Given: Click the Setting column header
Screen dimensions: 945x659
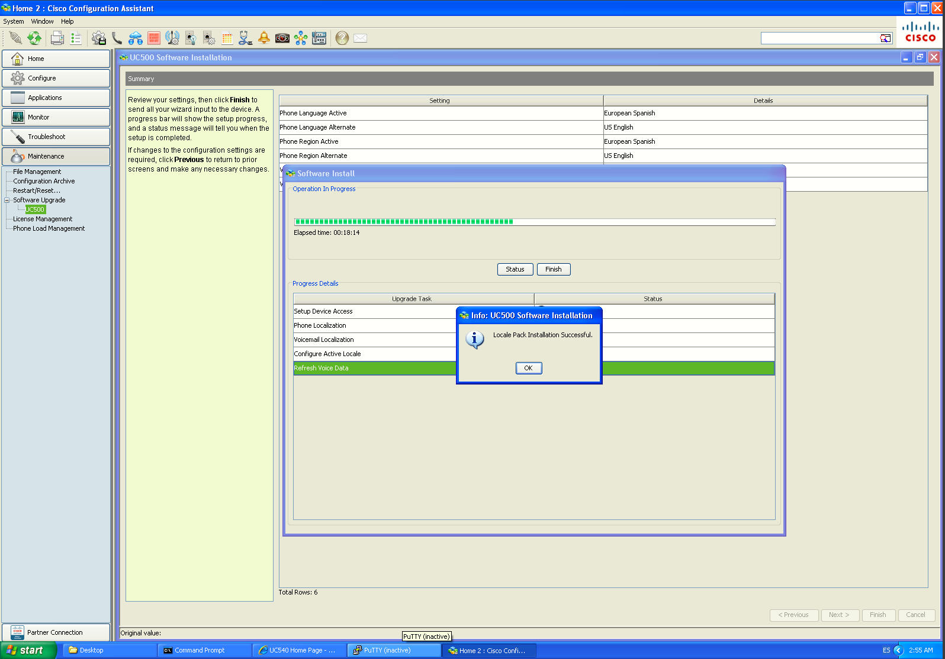Looking at the screenshot, I should (441, 101).
